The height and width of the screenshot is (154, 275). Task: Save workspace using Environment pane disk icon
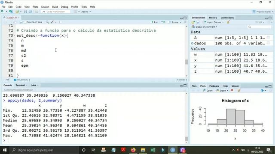(x=198, y=22)
